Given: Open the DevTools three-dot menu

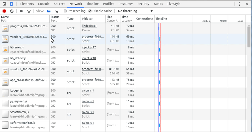Looking at the screenshot, I should coord(239,4).
